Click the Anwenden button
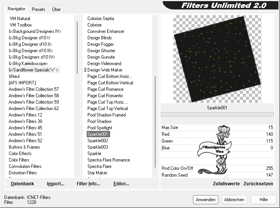280x208 pixels. [205, 199]
